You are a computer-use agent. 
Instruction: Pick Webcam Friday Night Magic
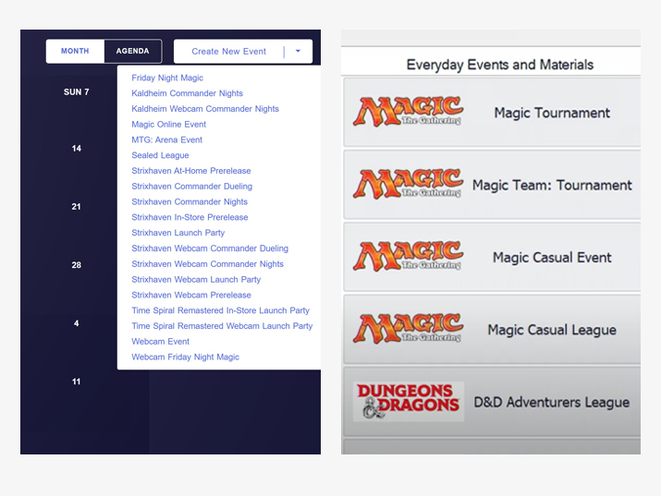coord(186,357)
